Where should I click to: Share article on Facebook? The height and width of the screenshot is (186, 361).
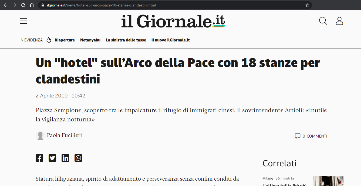pyautogui.click(x=39, y=158)
